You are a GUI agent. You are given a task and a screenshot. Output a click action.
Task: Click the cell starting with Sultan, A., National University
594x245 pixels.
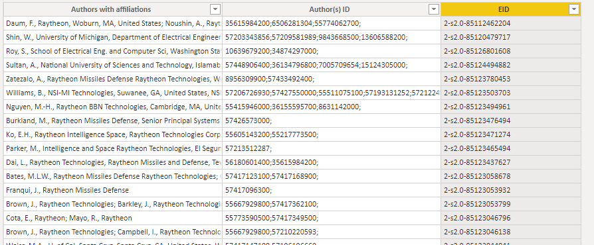tap(113, 66)
